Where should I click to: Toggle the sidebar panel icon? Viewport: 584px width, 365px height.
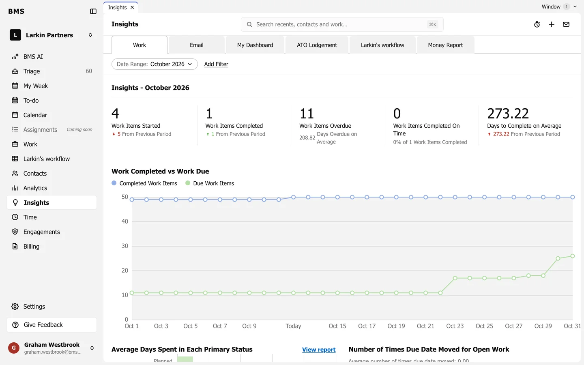[x=93, y=11]
